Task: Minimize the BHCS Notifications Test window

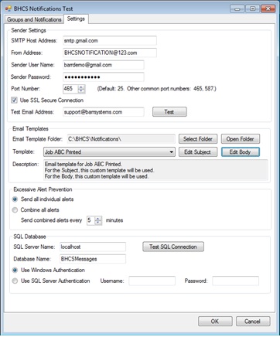Action: pos(237,9)
